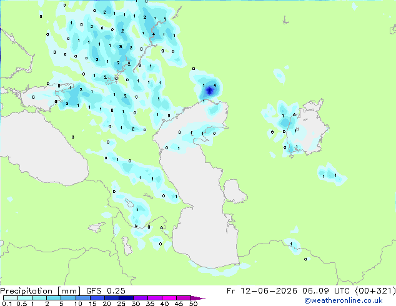Image resolution: width=396 pixels, height=306 pixels.
Task: Click the 0.5 to 1 mm legend swatch
Action: click(25, 298)
